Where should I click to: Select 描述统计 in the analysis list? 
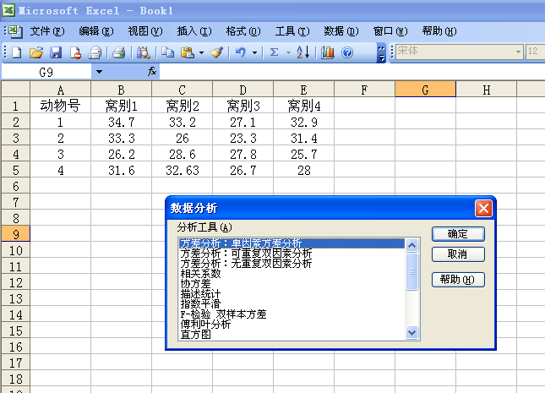coord(292,294)
